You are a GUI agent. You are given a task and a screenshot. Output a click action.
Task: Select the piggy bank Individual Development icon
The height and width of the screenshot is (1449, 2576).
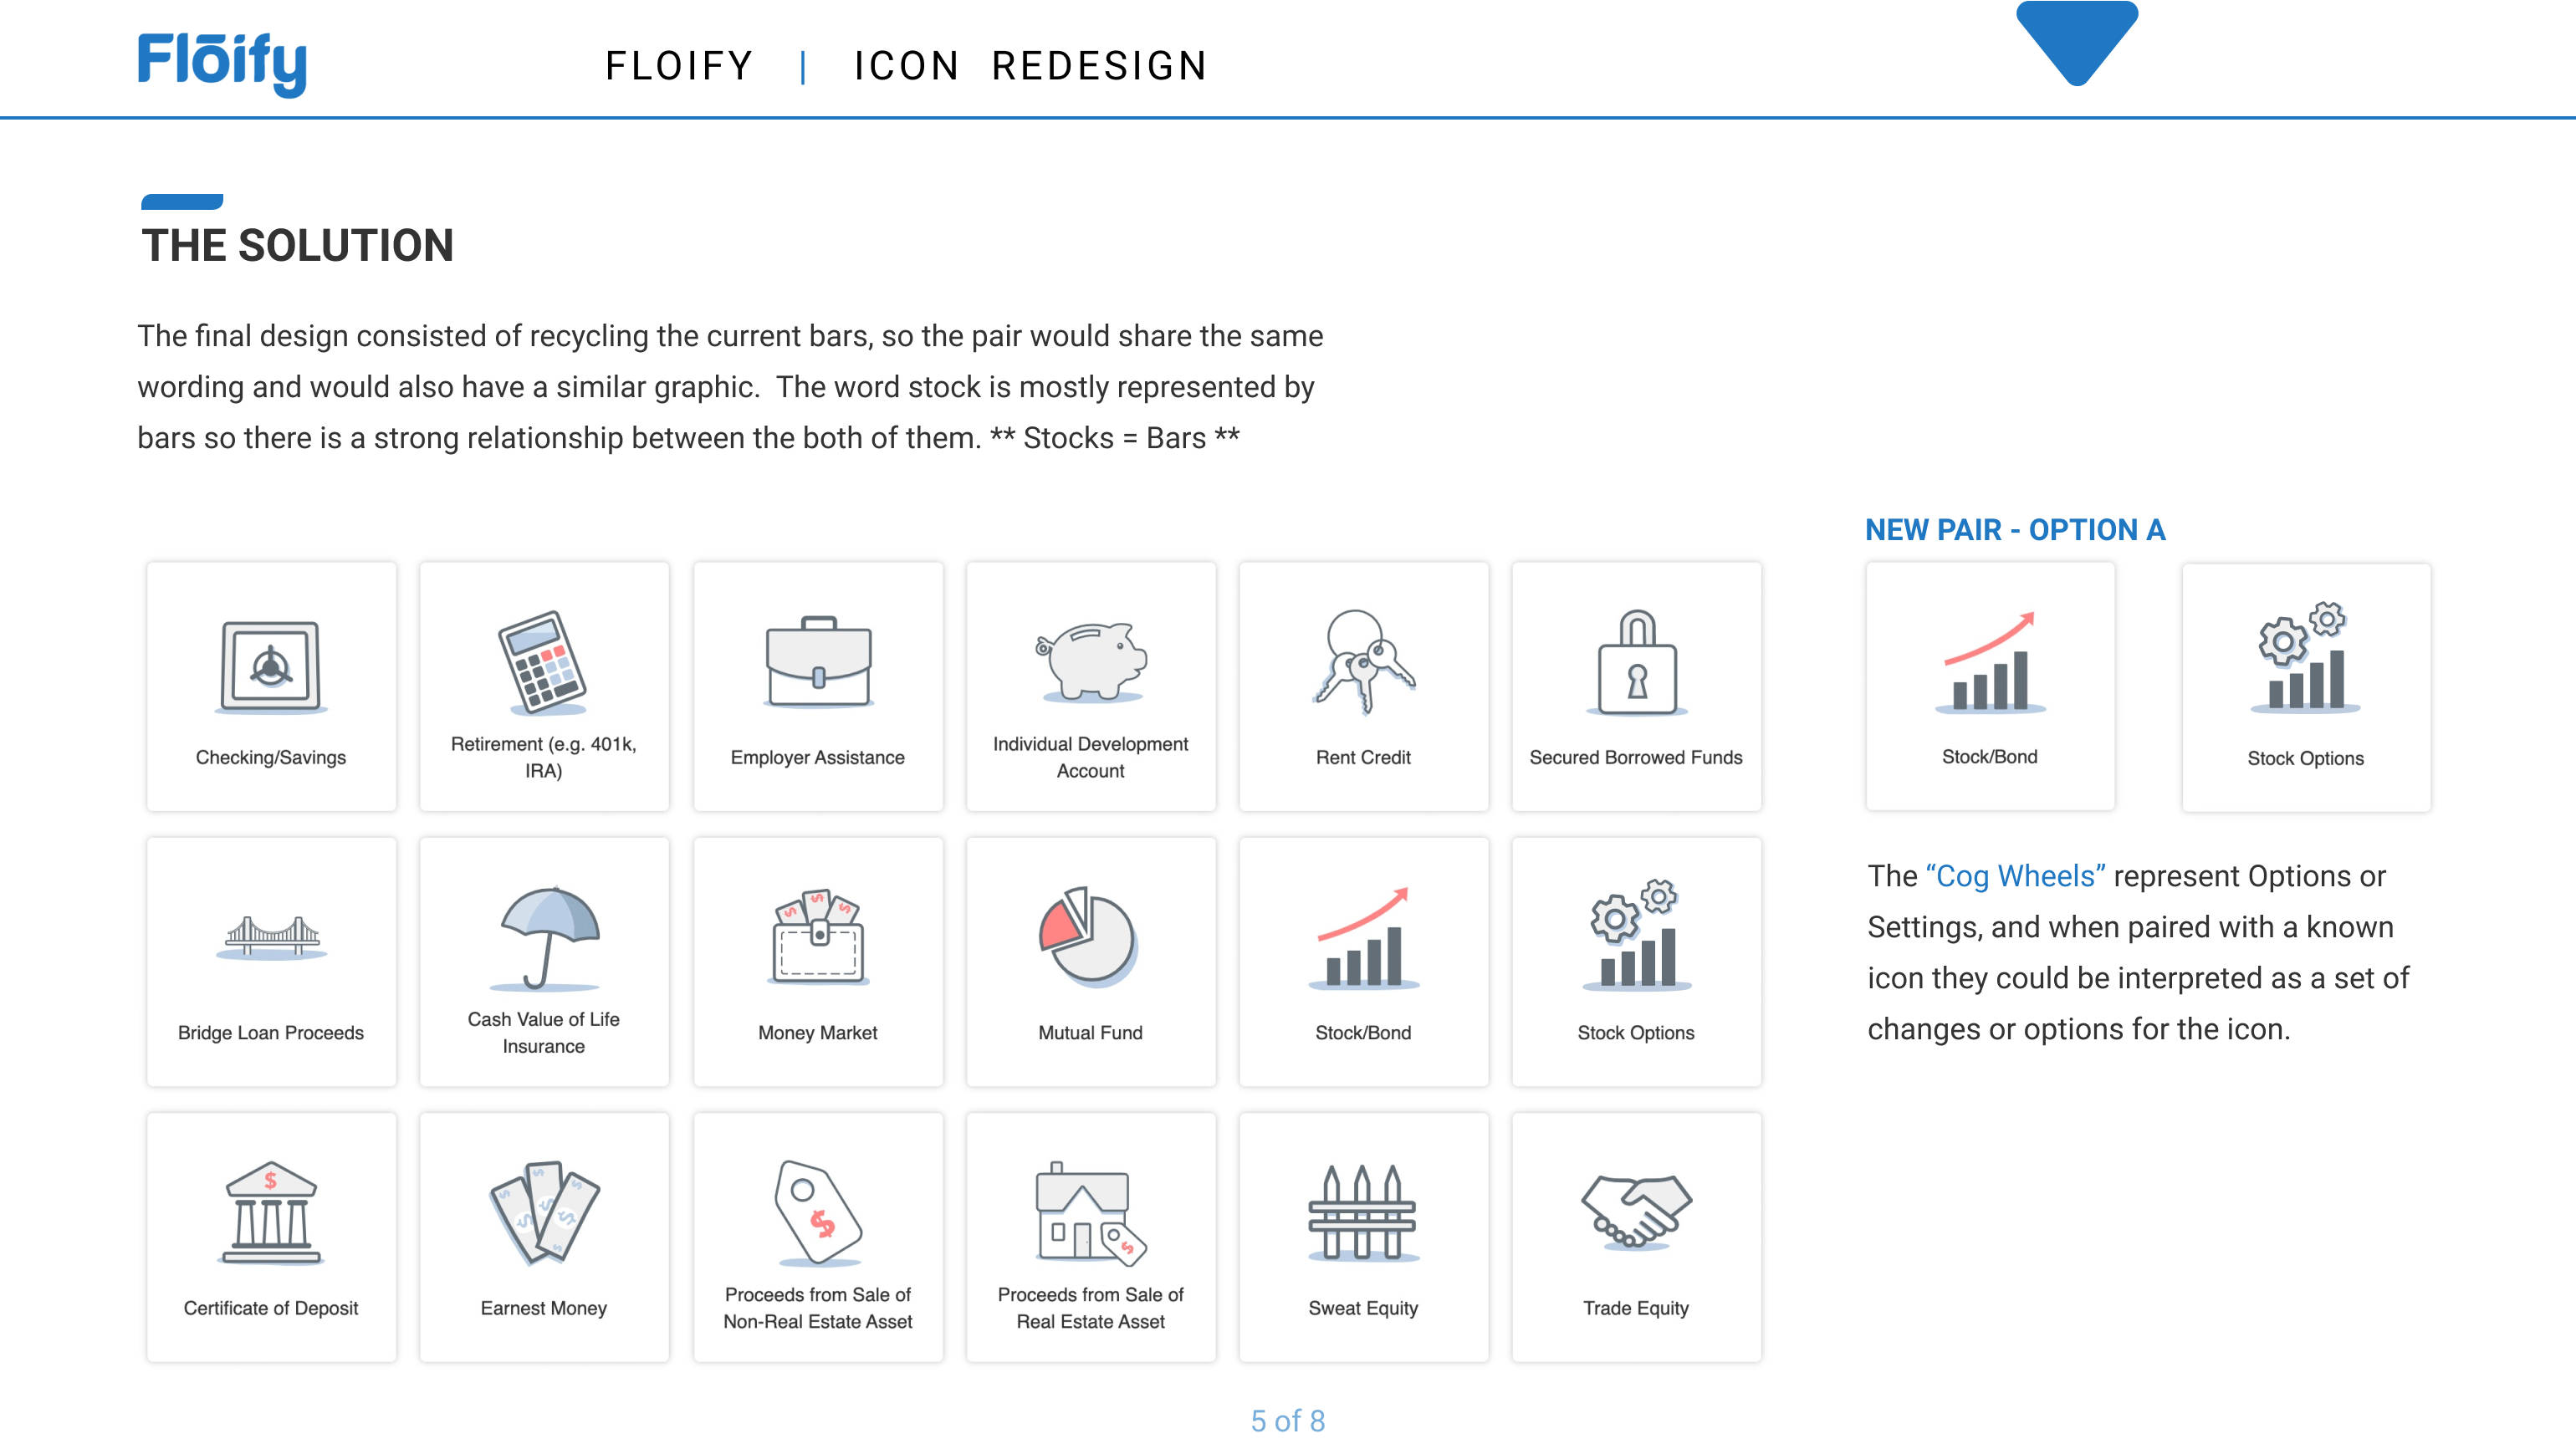pos(1091,660)
